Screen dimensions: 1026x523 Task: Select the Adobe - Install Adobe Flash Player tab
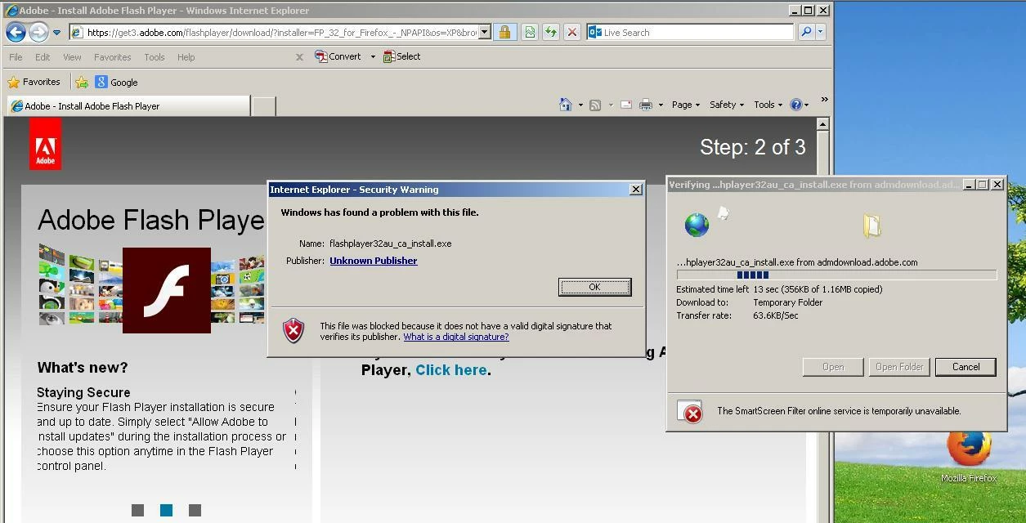128,106
